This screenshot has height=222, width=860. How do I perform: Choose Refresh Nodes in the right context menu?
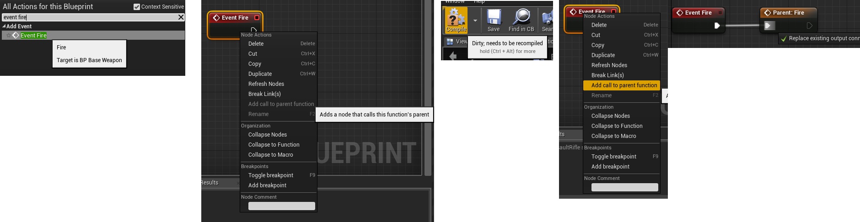(x=622, y=65)
